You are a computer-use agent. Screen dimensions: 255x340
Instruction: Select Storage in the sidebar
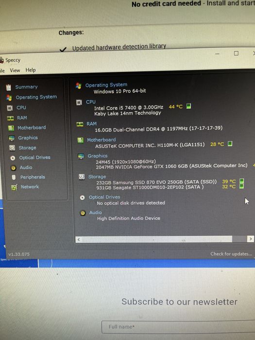coord(27,148)
